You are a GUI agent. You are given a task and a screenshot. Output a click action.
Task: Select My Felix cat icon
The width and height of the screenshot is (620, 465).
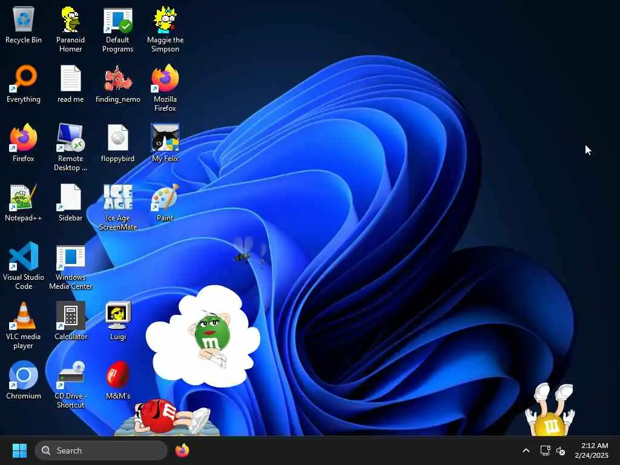pyautogui.click(x=165, y=143)
